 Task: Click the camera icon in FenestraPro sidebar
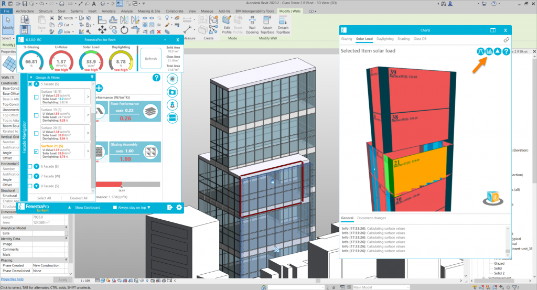click(x=172, y=92)
